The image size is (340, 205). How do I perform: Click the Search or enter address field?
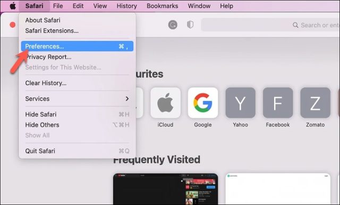[270, 25]
